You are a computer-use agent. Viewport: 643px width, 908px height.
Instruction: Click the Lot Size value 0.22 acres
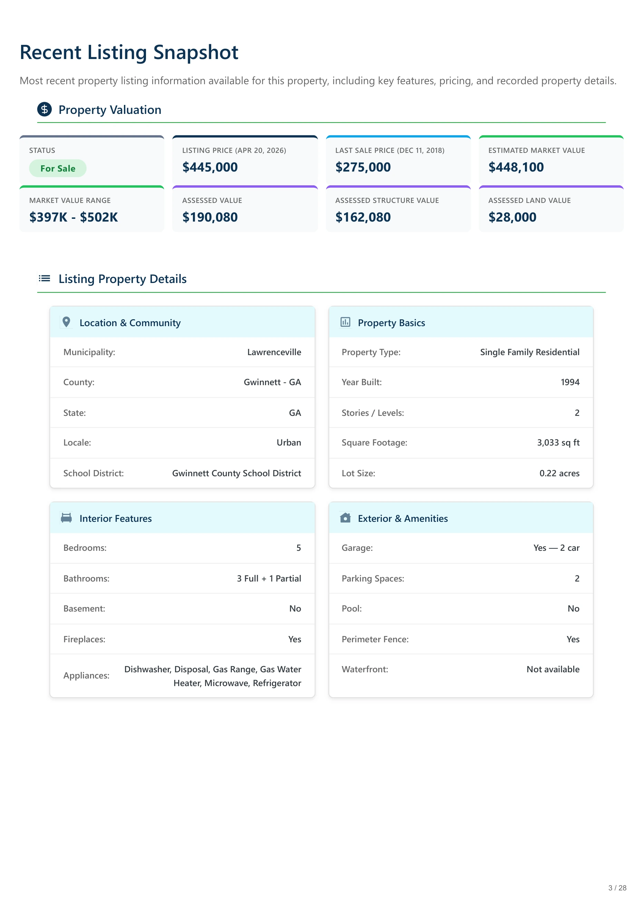pyautogui.click(x=559, y=473)
